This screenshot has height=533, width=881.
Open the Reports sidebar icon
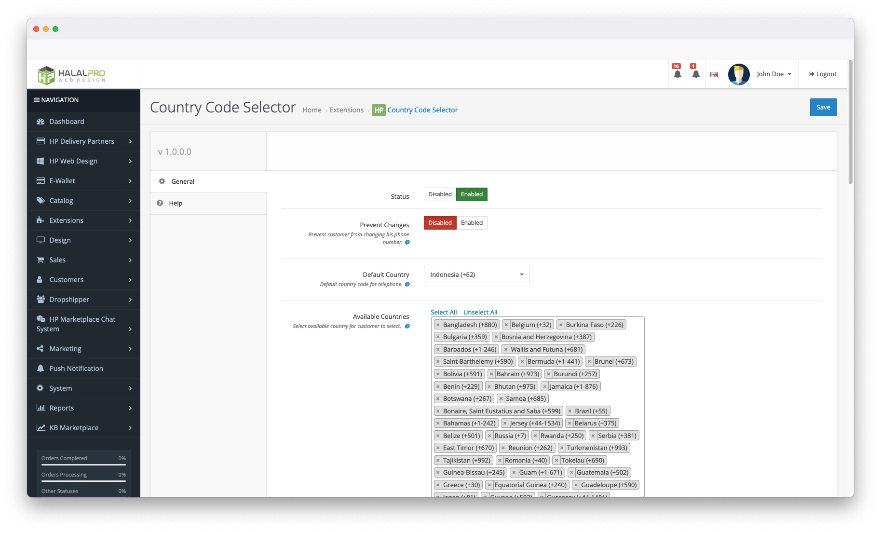tap(41, 408)
